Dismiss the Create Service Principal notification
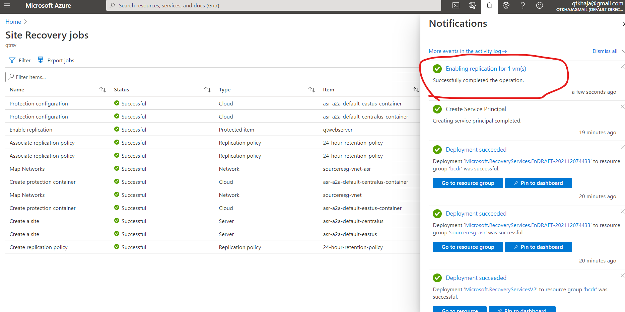Viewport: 625px width, 312px height. (622, 107)
